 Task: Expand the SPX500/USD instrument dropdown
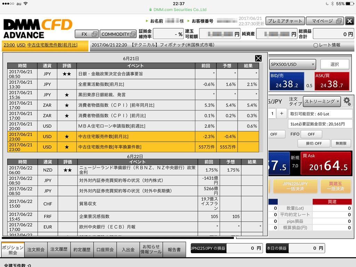click(292, 64)
